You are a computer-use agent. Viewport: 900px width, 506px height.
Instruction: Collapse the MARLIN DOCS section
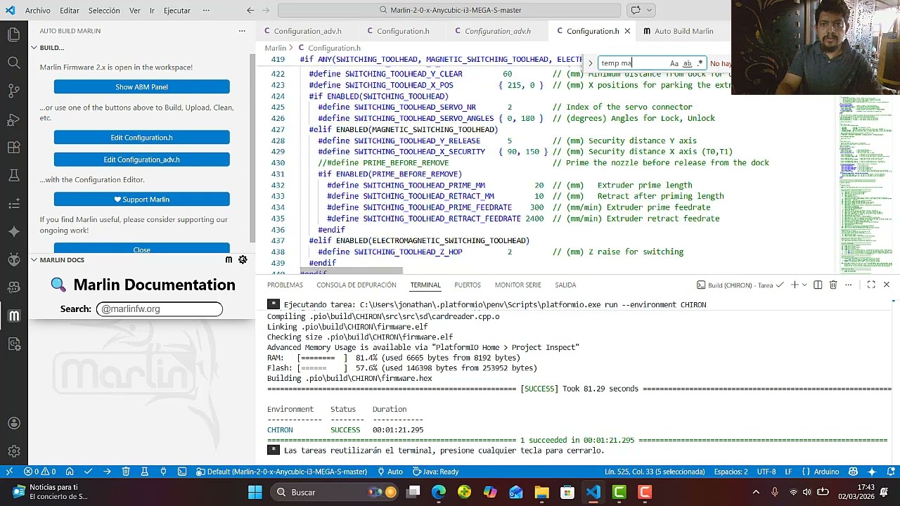click(34, 260)
